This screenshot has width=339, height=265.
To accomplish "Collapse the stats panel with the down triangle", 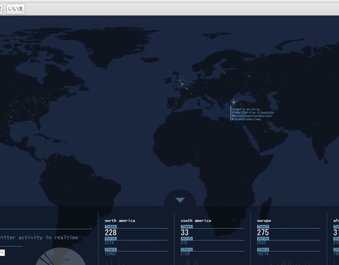I will coord(180,200).
